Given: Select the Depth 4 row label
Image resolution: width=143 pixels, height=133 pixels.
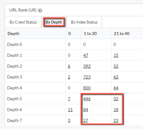Looking at the screenshot, I should (15, 88).
